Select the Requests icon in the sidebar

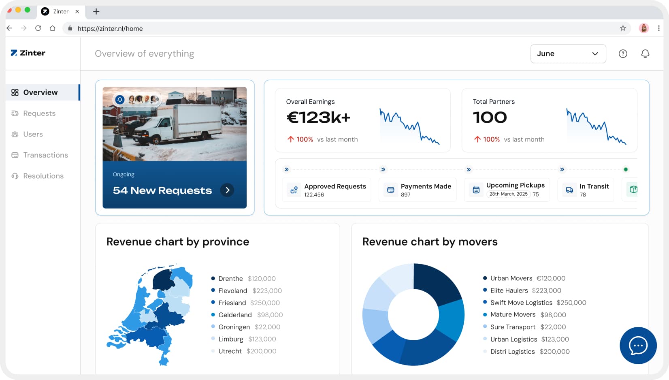15,113
